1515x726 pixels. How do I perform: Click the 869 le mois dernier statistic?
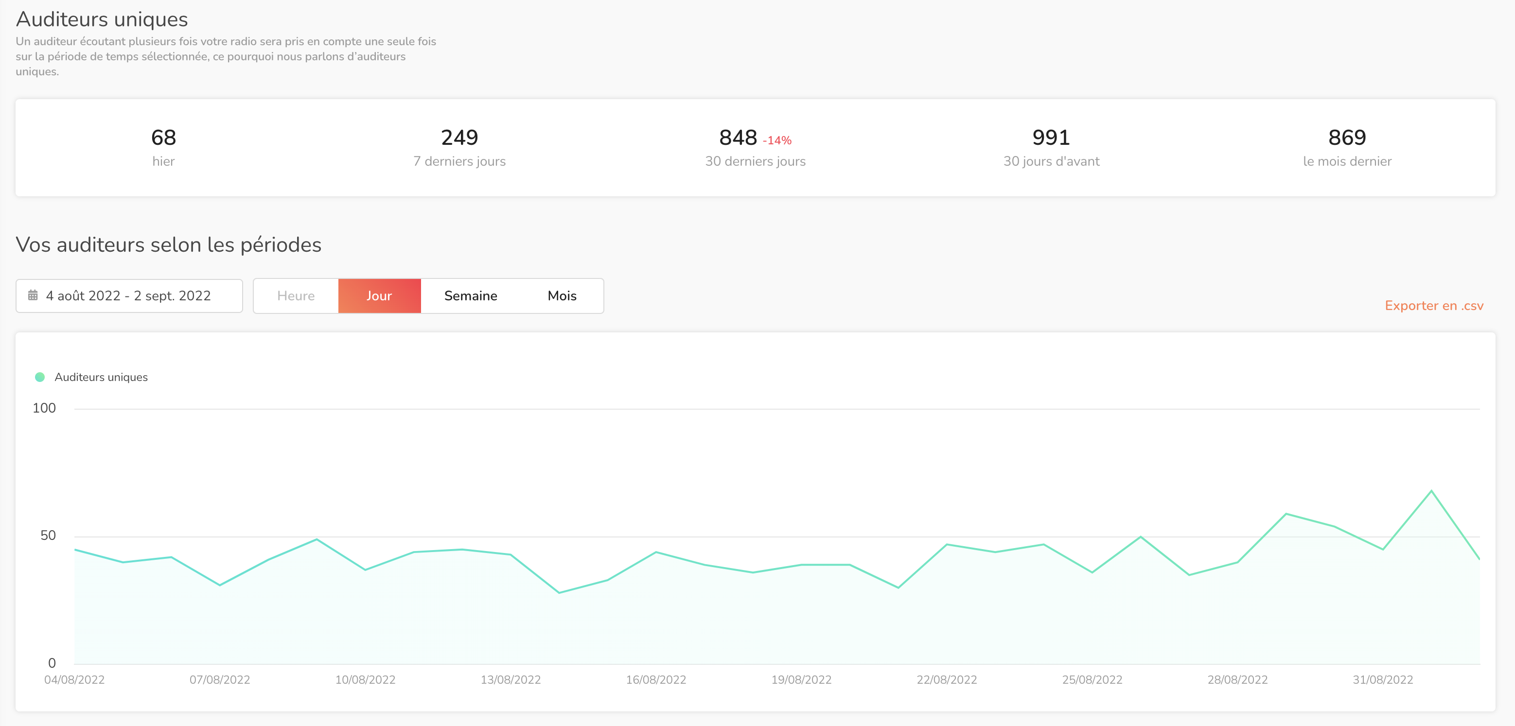coord(1347,147)
